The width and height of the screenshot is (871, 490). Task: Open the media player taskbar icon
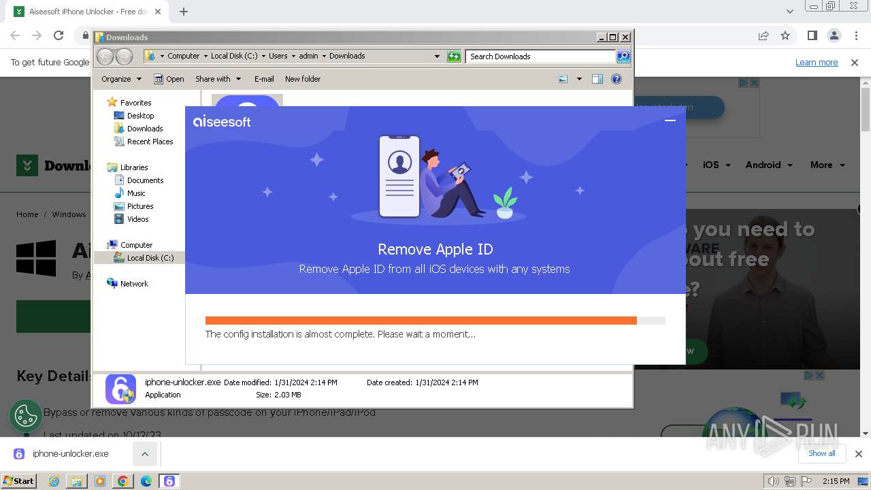pyautogui.click(x=100, y=481)
